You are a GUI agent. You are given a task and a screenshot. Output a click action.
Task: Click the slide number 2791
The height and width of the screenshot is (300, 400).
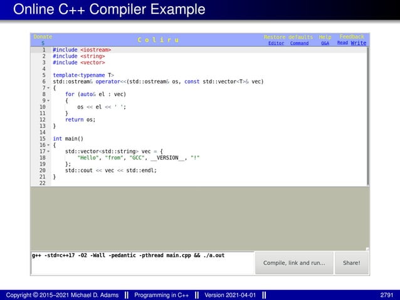coord(387,295)
